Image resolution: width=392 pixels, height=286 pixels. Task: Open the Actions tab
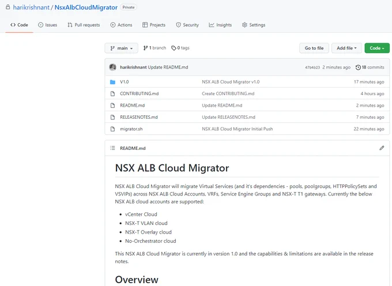tap(121, 25)
